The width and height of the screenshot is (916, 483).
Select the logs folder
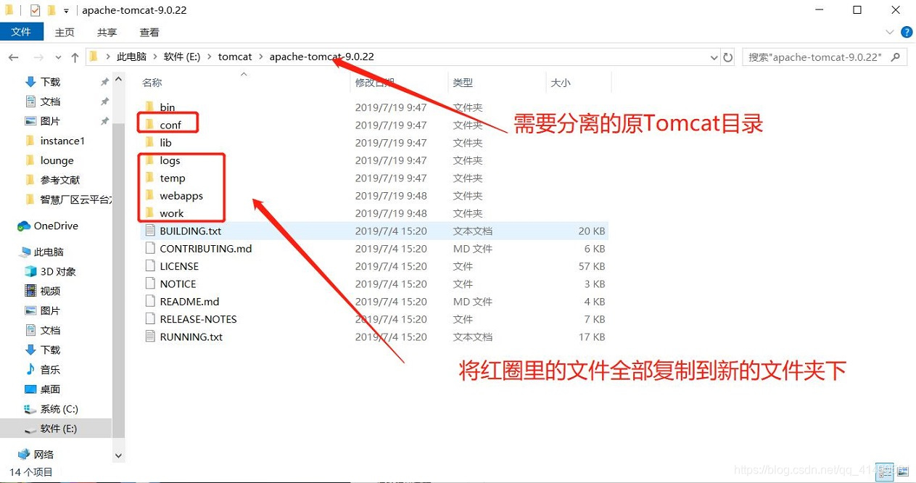170,160
